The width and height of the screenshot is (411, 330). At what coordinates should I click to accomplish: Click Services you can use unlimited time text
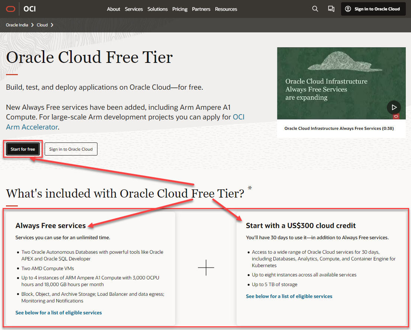[x=62, y=238]
